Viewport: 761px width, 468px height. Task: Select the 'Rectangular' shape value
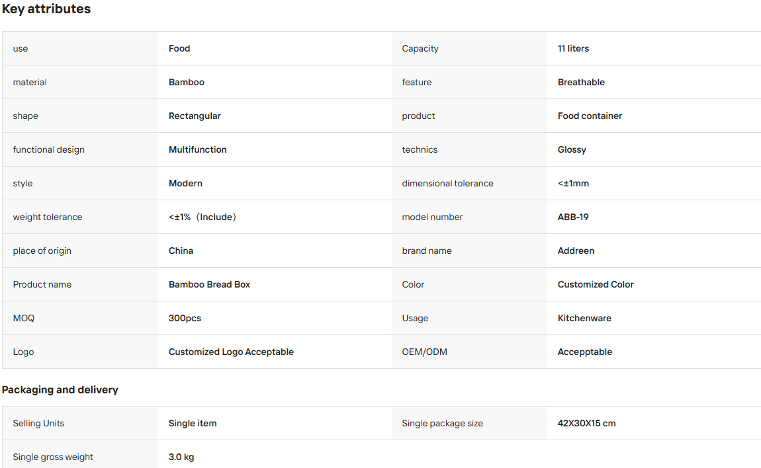click(x=195, y=116)
